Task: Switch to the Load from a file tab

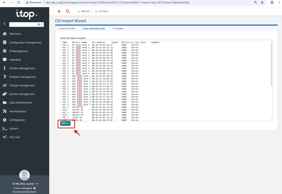Action: point(67,29)
